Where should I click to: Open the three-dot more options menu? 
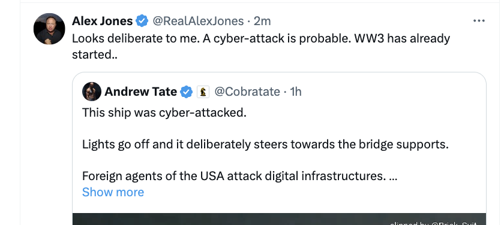(479, 21)
